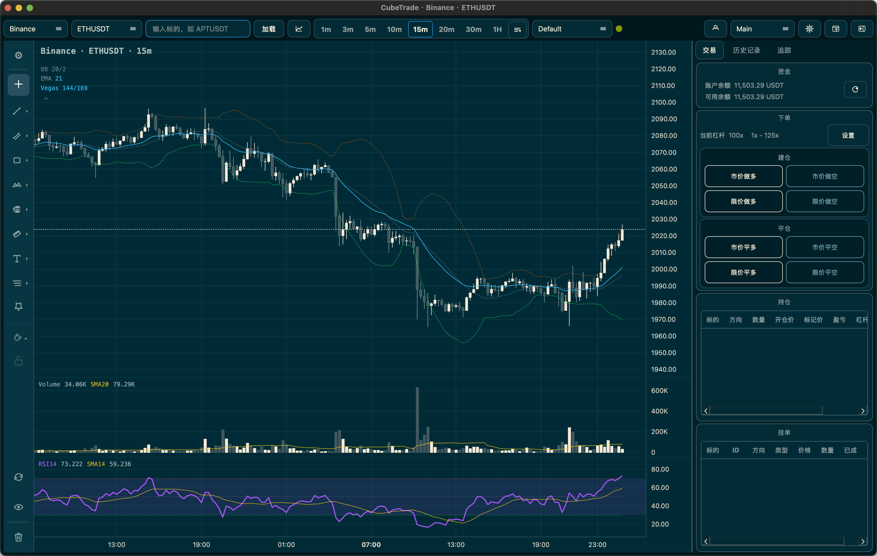The image size is (877, 556).
Task: Open the Binance exchange dropdown
Action: [35, 29]
